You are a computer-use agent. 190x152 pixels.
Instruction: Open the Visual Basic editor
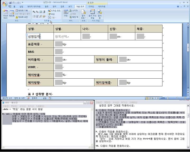click(x=6, y=14)
